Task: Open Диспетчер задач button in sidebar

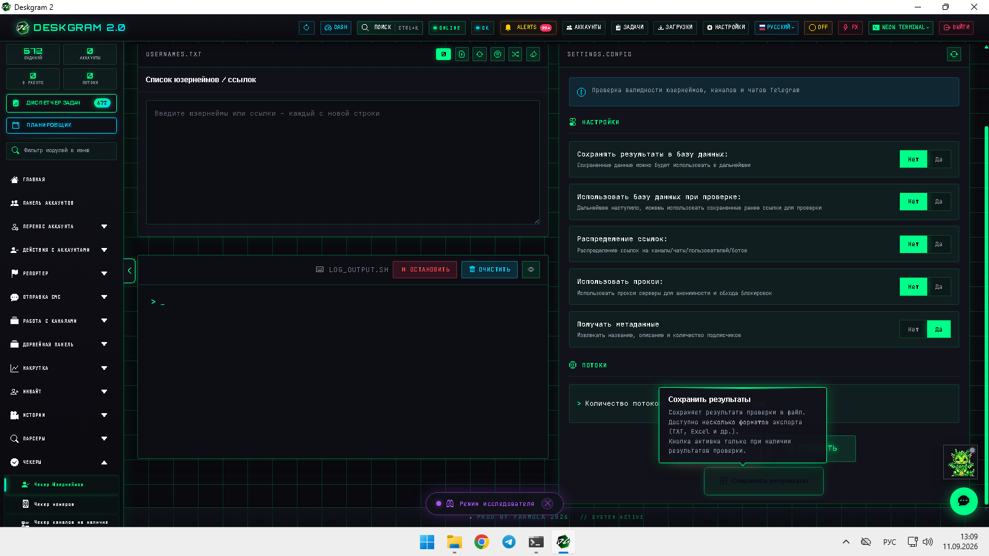Action: coord(61,103)
